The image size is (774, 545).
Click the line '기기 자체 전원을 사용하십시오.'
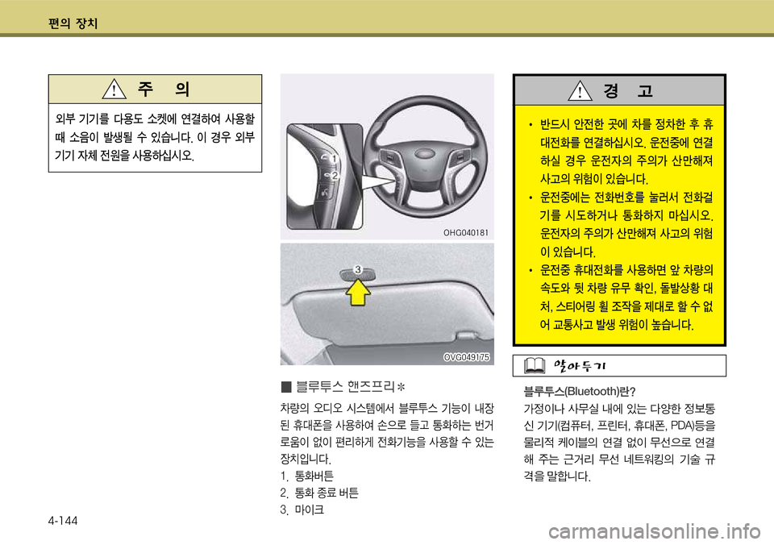pyautogui.click(x=124, y=156)
